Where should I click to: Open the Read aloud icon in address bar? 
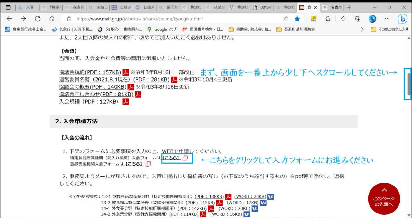(x=286, y=19)
